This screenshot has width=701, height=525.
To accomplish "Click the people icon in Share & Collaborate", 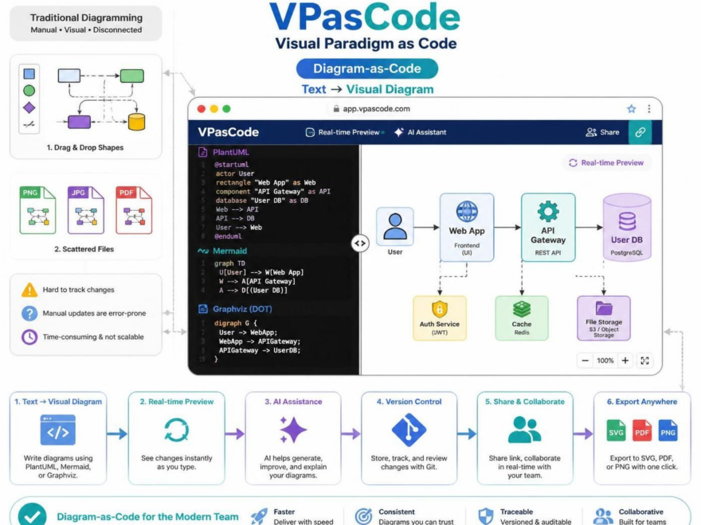I will pos(524,430).
